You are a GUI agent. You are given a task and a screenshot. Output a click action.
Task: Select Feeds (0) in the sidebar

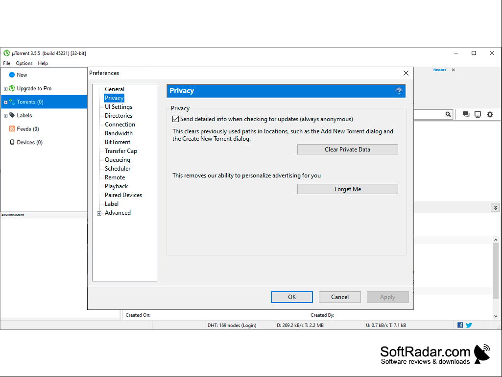point(28,129)
